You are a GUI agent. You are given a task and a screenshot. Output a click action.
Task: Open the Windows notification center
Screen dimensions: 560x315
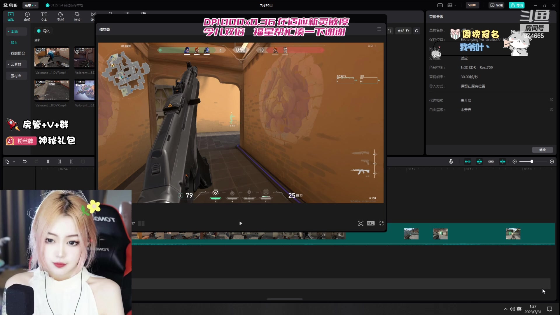(x=549, y=309)
